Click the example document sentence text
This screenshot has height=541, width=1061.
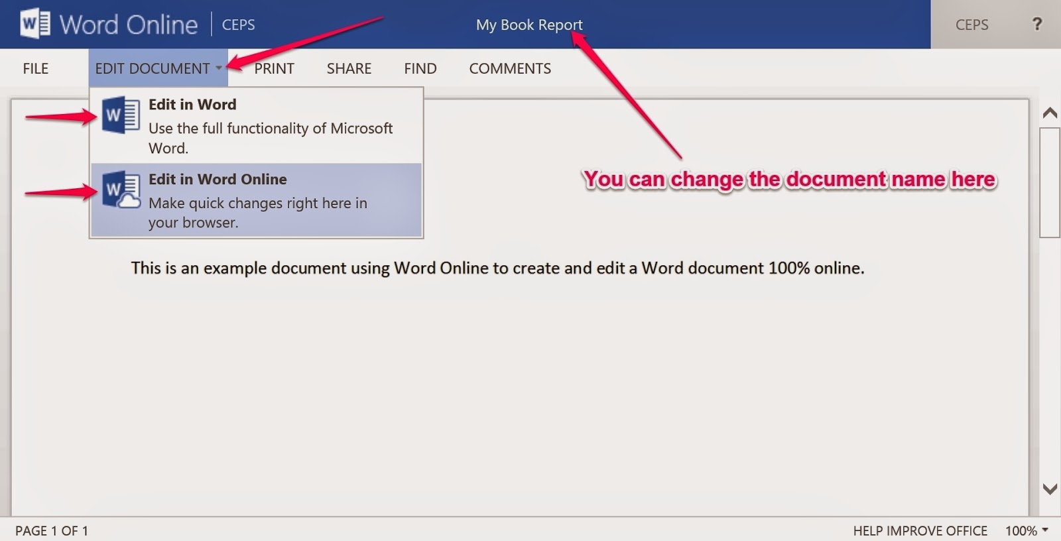pos(497,268)
